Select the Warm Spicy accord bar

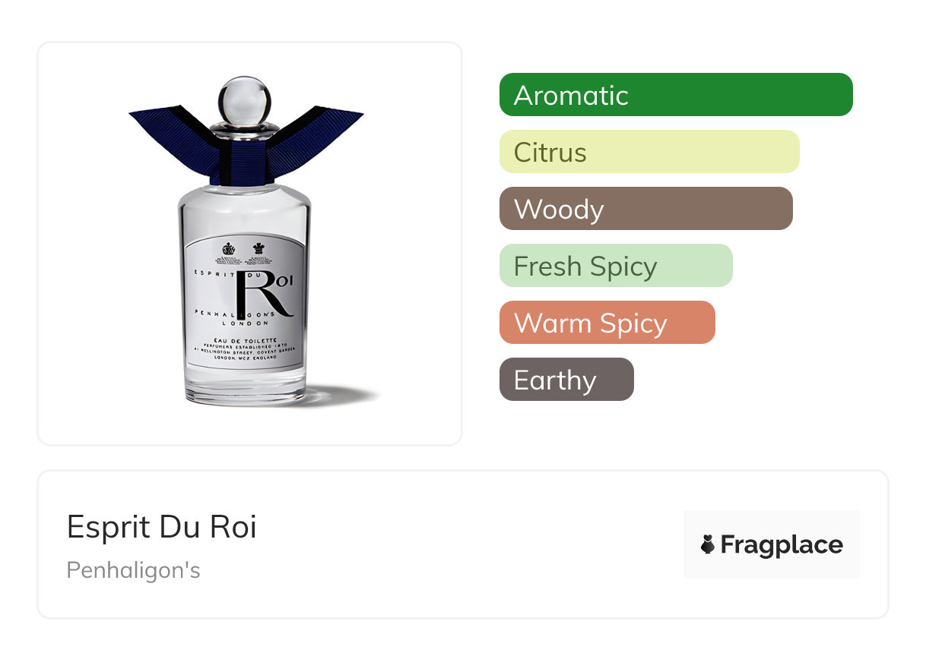(607, 323)
